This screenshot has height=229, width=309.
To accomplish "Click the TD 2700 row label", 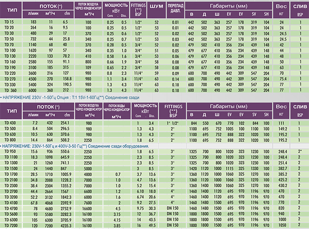I will click(10, 190).
